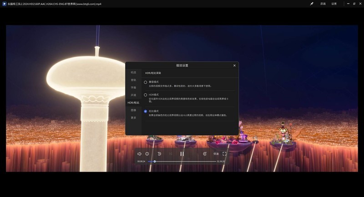Click the total duration label
364x197 pixels.
221,161
